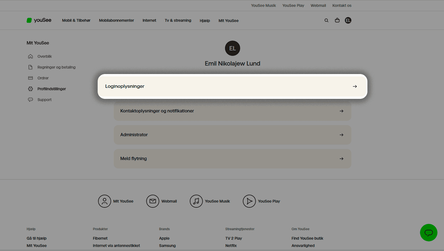Image resolution: width=444 pixels, height=251 pixels.
Task: Click the Regninger og betaling document icon
Action: coord(30,67)
